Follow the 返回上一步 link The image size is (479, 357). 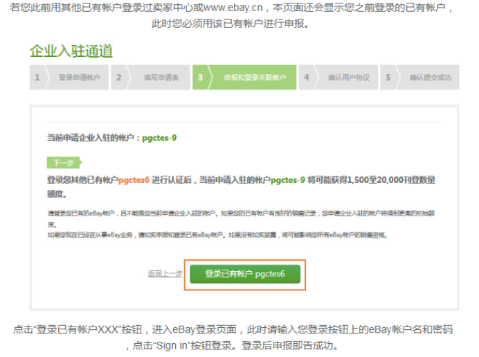pyautogui.click(x=165, y=274)
